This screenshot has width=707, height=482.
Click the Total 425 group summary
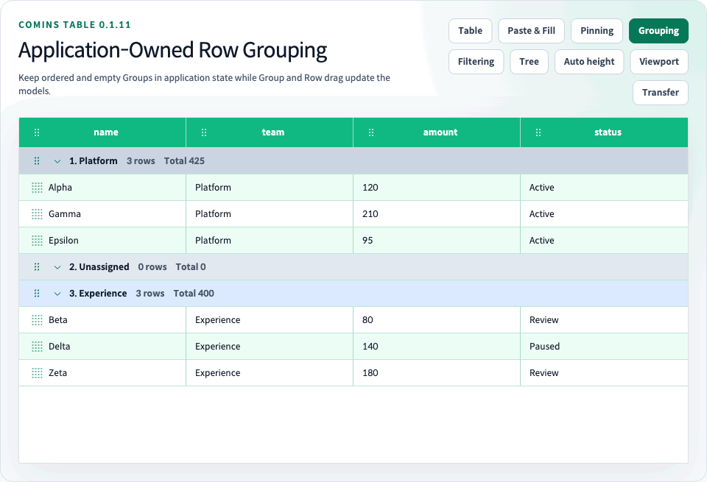184,161
